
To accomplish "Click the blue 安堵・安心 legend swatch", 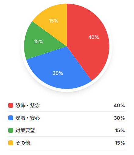I will 11,118.
